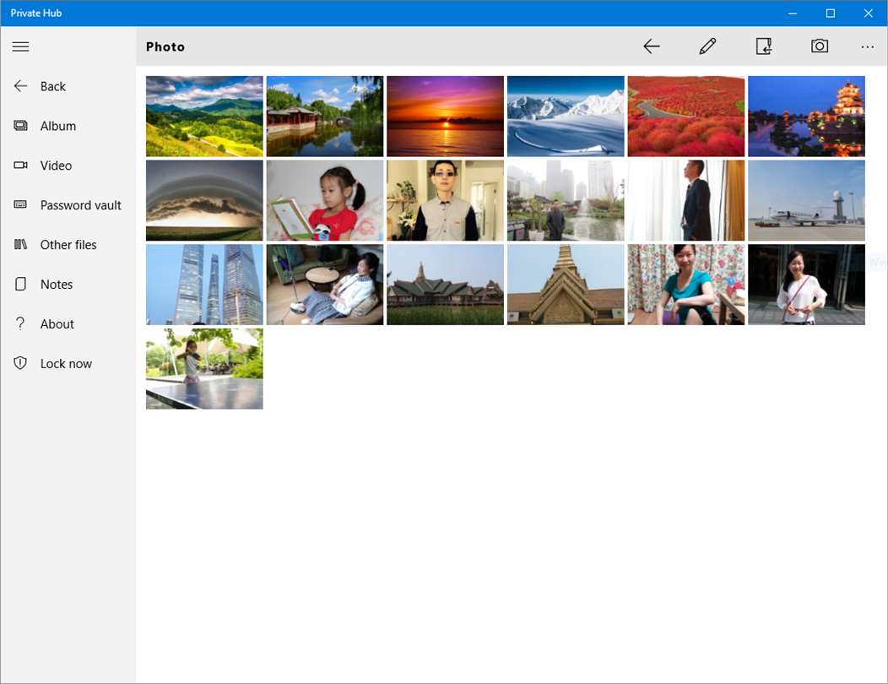Click the Password vault keyboard icon
Viewport: 888px width, 684px height.
coord(20,204)
